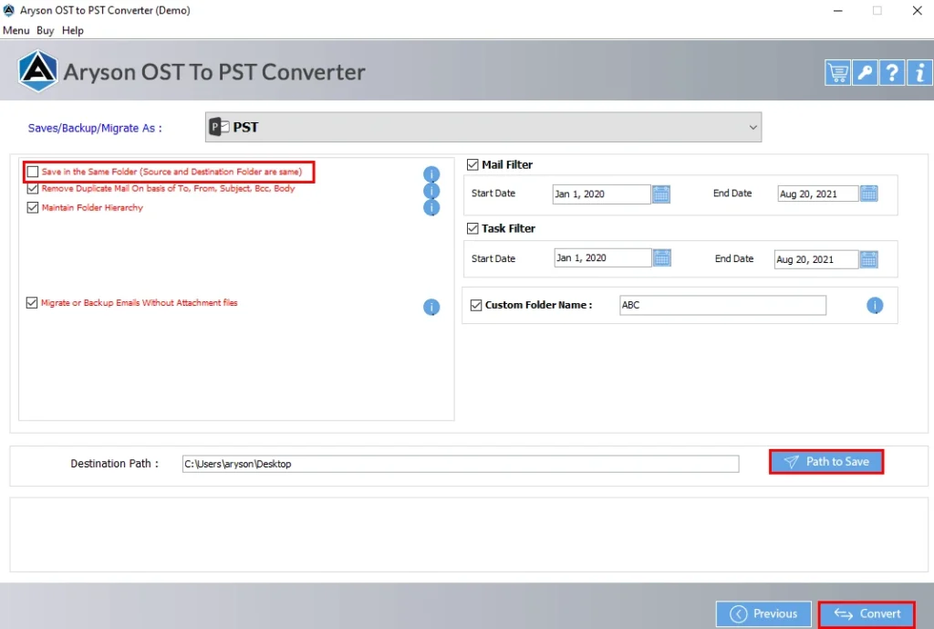The height and width of the screenshot is (629, 934).
Task: Open calendar for Task Filter Start Date
Action: (x=662, y=258)
